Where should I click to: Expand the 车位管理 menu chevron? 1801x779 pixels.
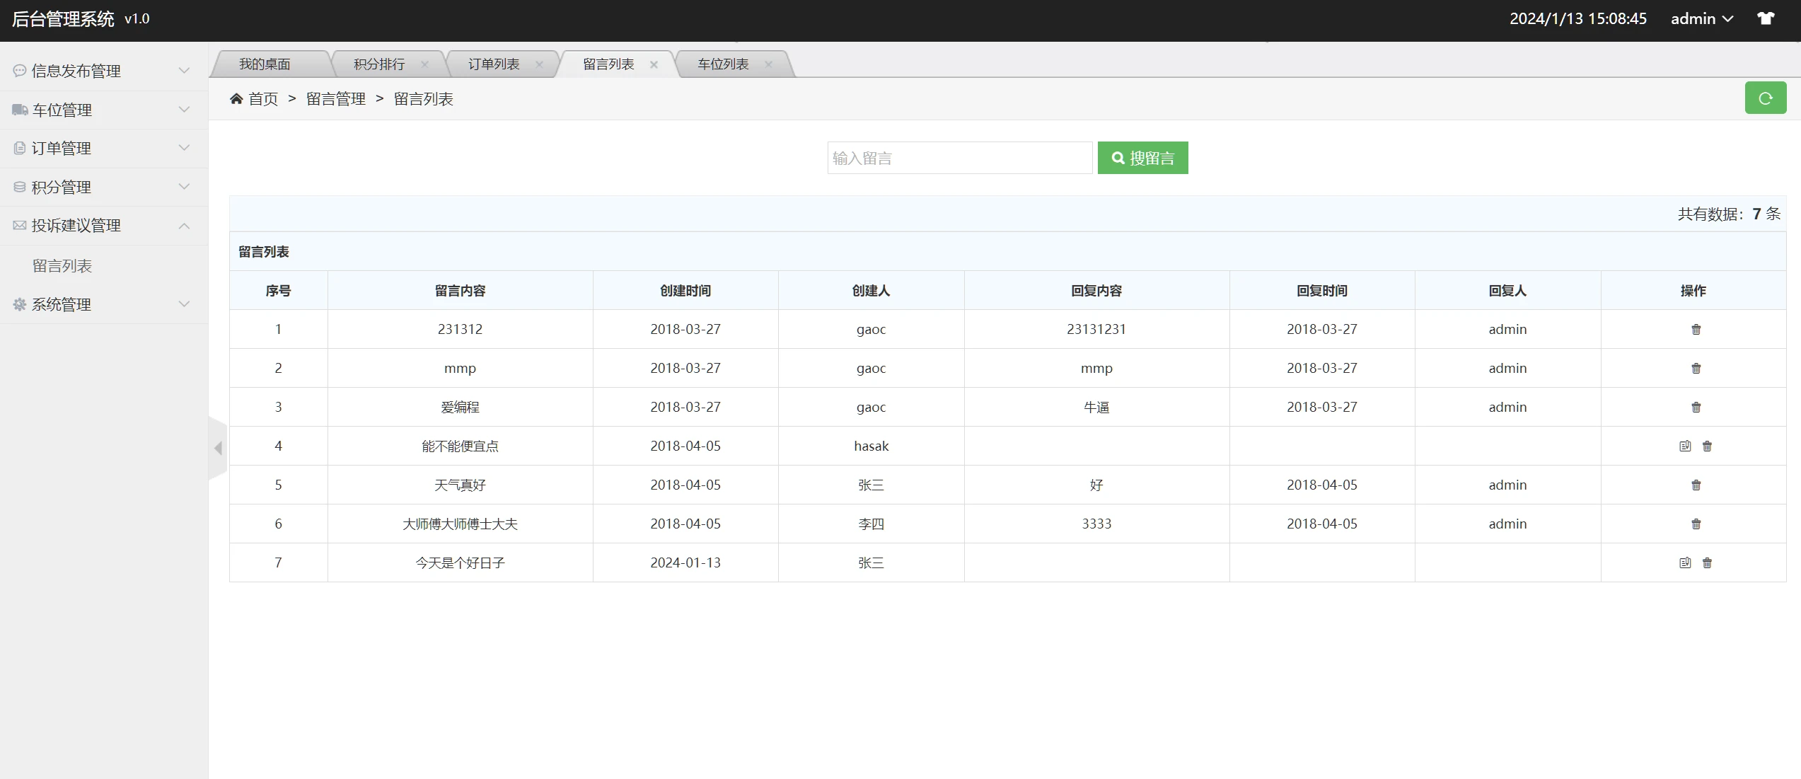[x=184, y=109]
